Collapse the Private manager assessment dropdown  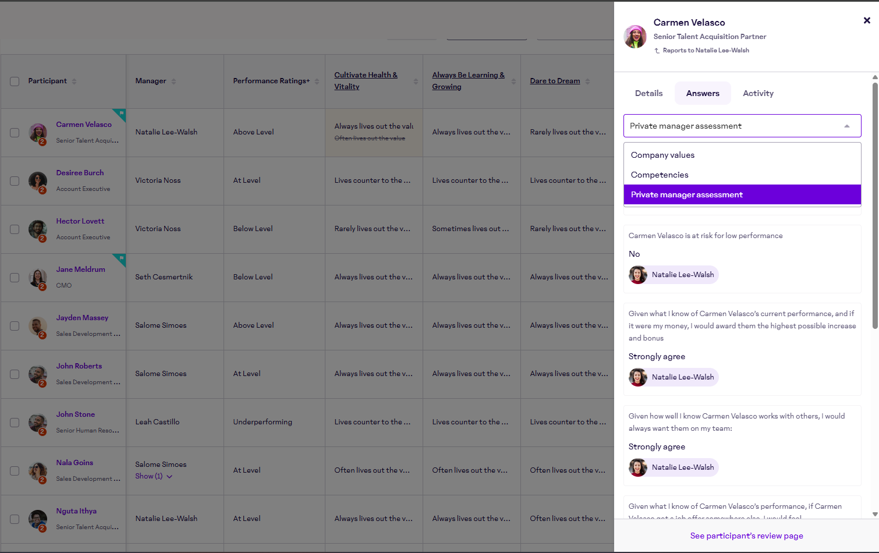pyautogui.click(x=847, y=126)
